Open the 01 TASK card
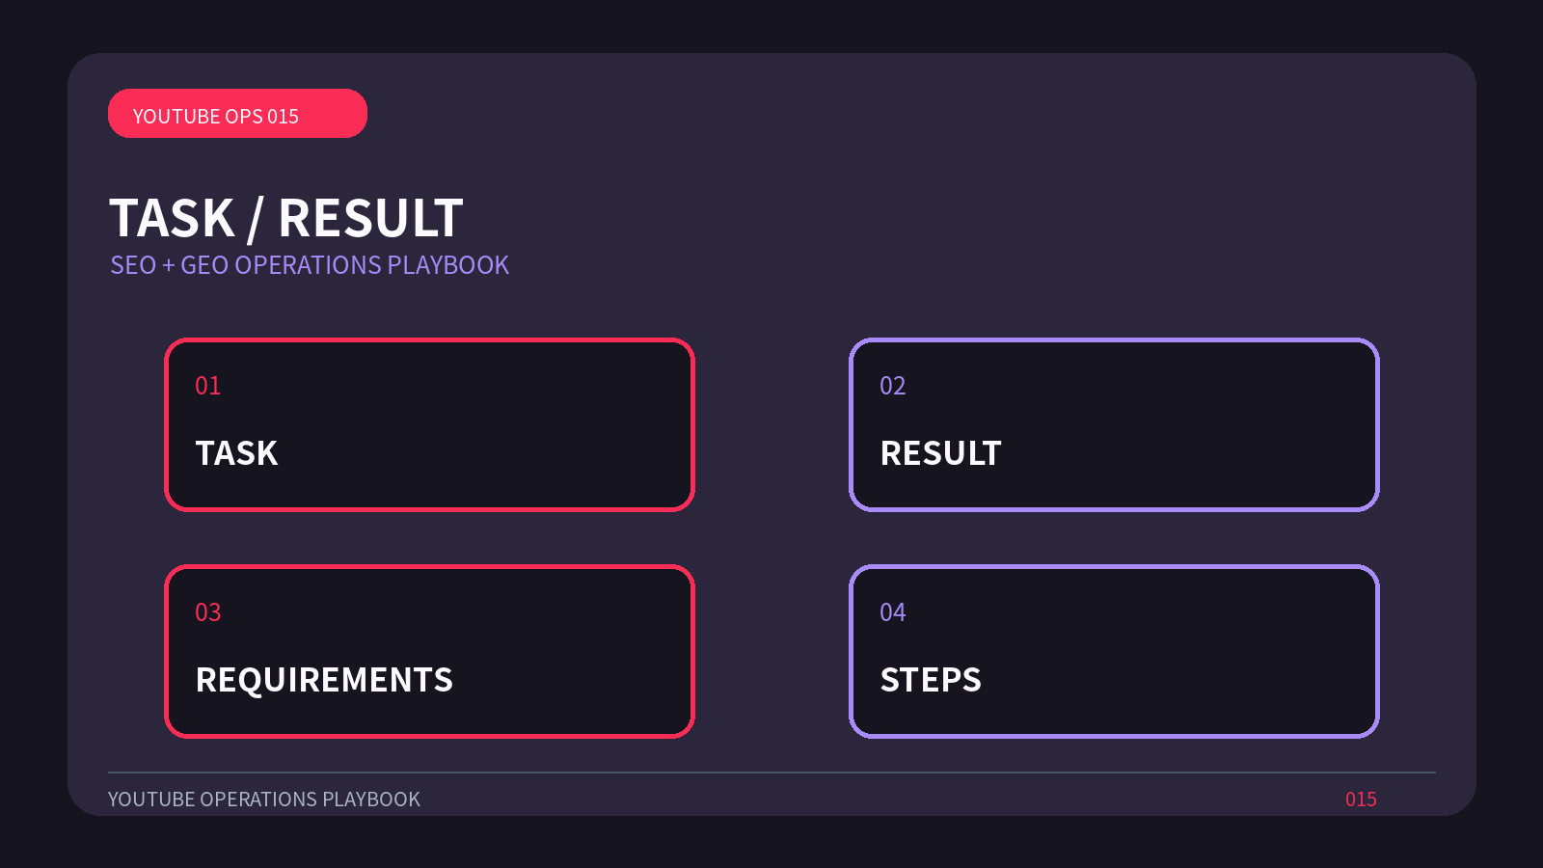This screenshot has width=1543, height=868. pos(429,424)
